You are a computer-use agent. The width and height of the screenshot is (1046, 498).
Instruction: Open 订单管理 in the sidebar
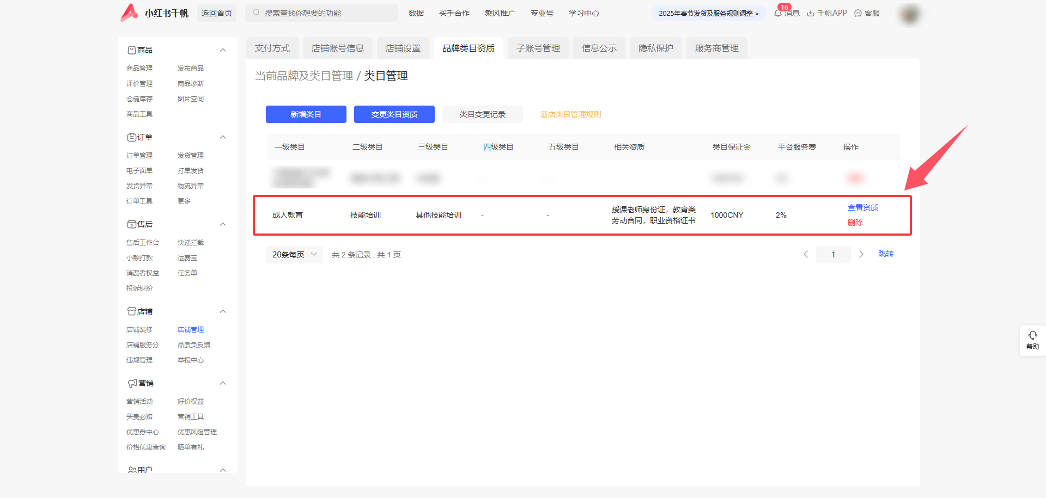139,156
